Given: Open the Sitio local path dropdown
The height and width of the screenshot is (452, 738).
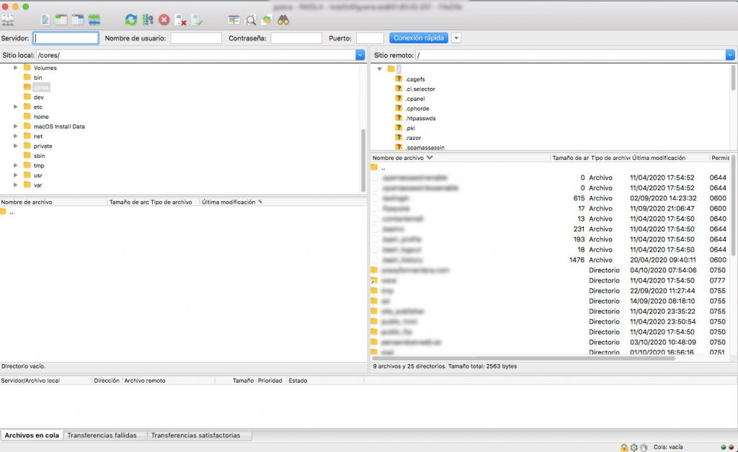Looking at the screenshot, I should 360,55.
